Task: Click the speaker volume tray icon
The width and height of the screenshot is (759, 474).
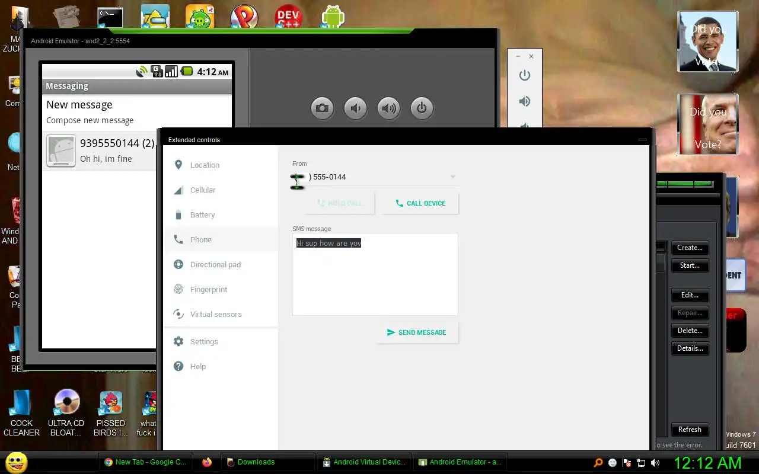Action: click(655, 463)
